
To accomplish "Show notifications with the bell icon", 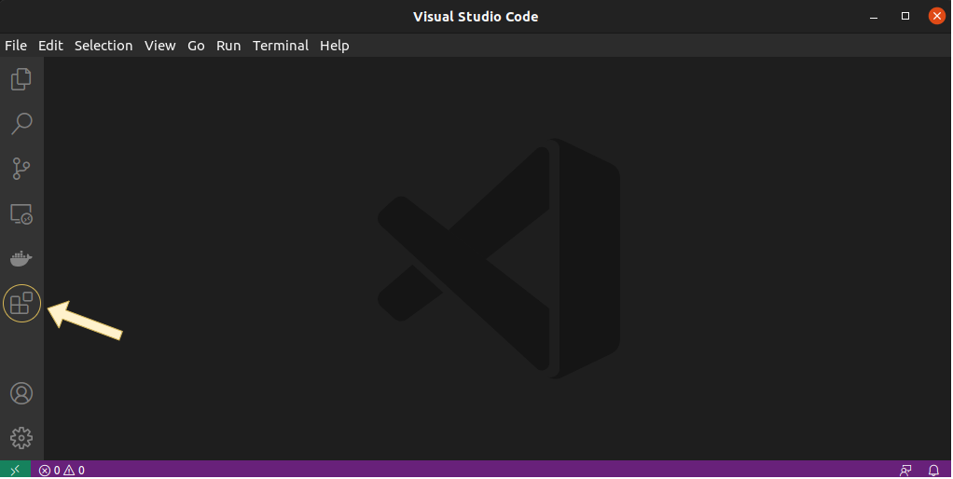I will (x=933, y=470).
